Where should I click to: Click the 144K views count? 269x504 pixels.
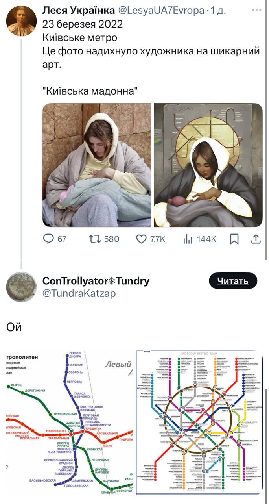tap(206, 239)
